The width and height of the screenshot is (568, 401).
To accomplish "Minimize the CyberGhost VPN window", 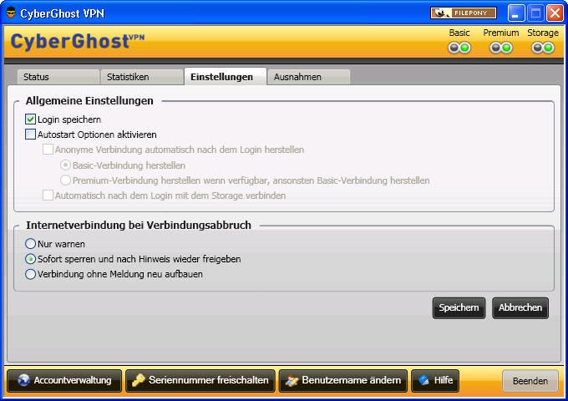I will pyautogui.click(x=516, y=13).
